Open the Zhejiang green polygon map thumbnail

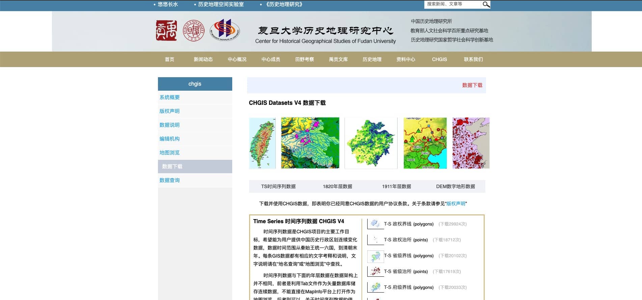click(x=371, y=143)
